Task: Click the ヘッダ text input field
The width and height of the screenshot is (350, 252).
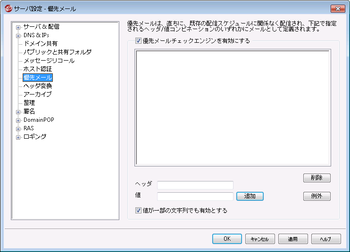Action: coord(195,185)
